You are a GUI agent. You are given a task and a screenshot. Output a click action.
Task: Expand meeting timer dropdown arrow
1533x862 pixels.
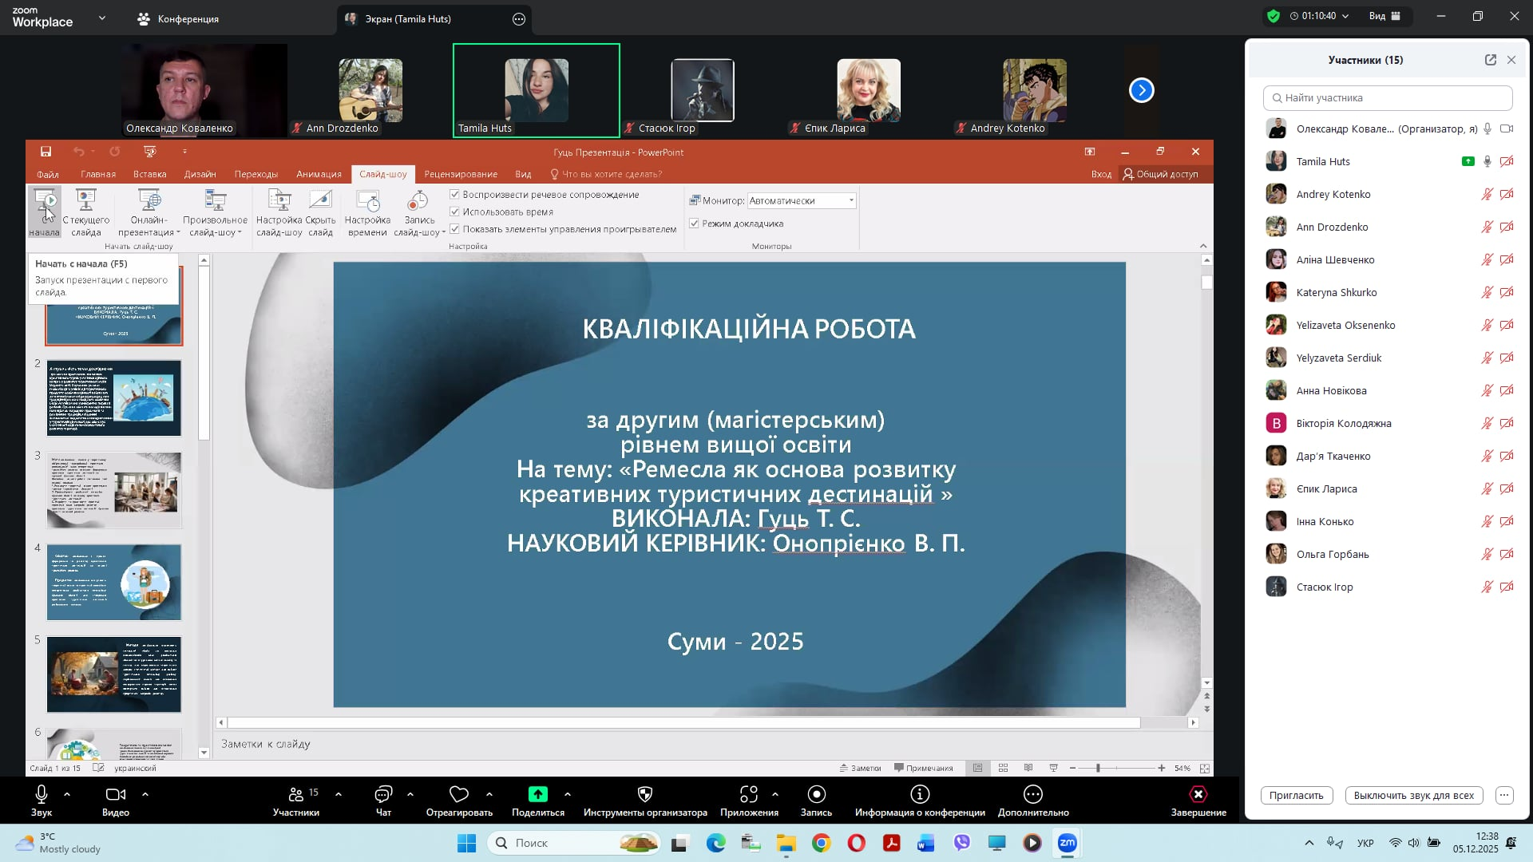pos(1345,16)
